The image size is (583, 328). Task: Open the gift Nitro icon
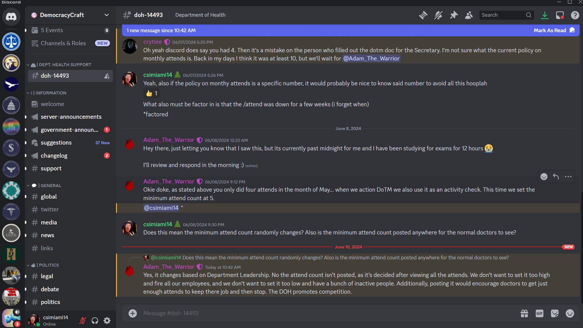click(524, 313)
